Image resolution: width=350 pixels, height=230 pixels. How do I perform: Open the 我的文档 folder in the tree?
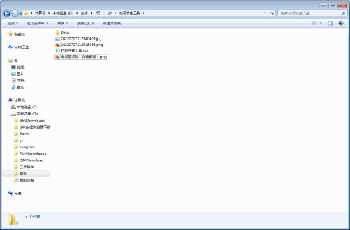[x=24, y=181]
